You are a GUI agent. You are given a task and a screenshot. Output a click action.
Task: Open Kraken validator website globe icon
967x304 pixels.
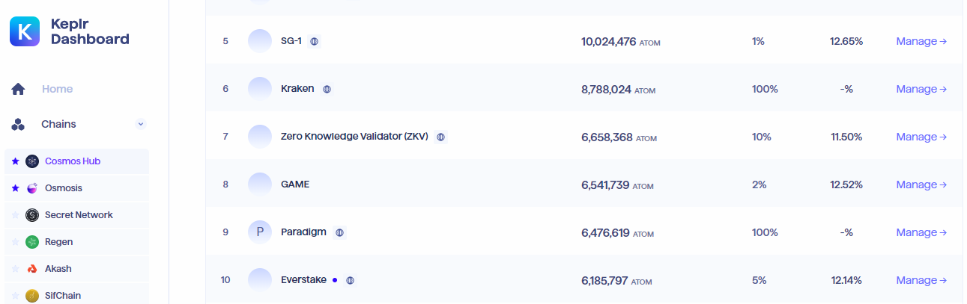click(x=327, y=89)
